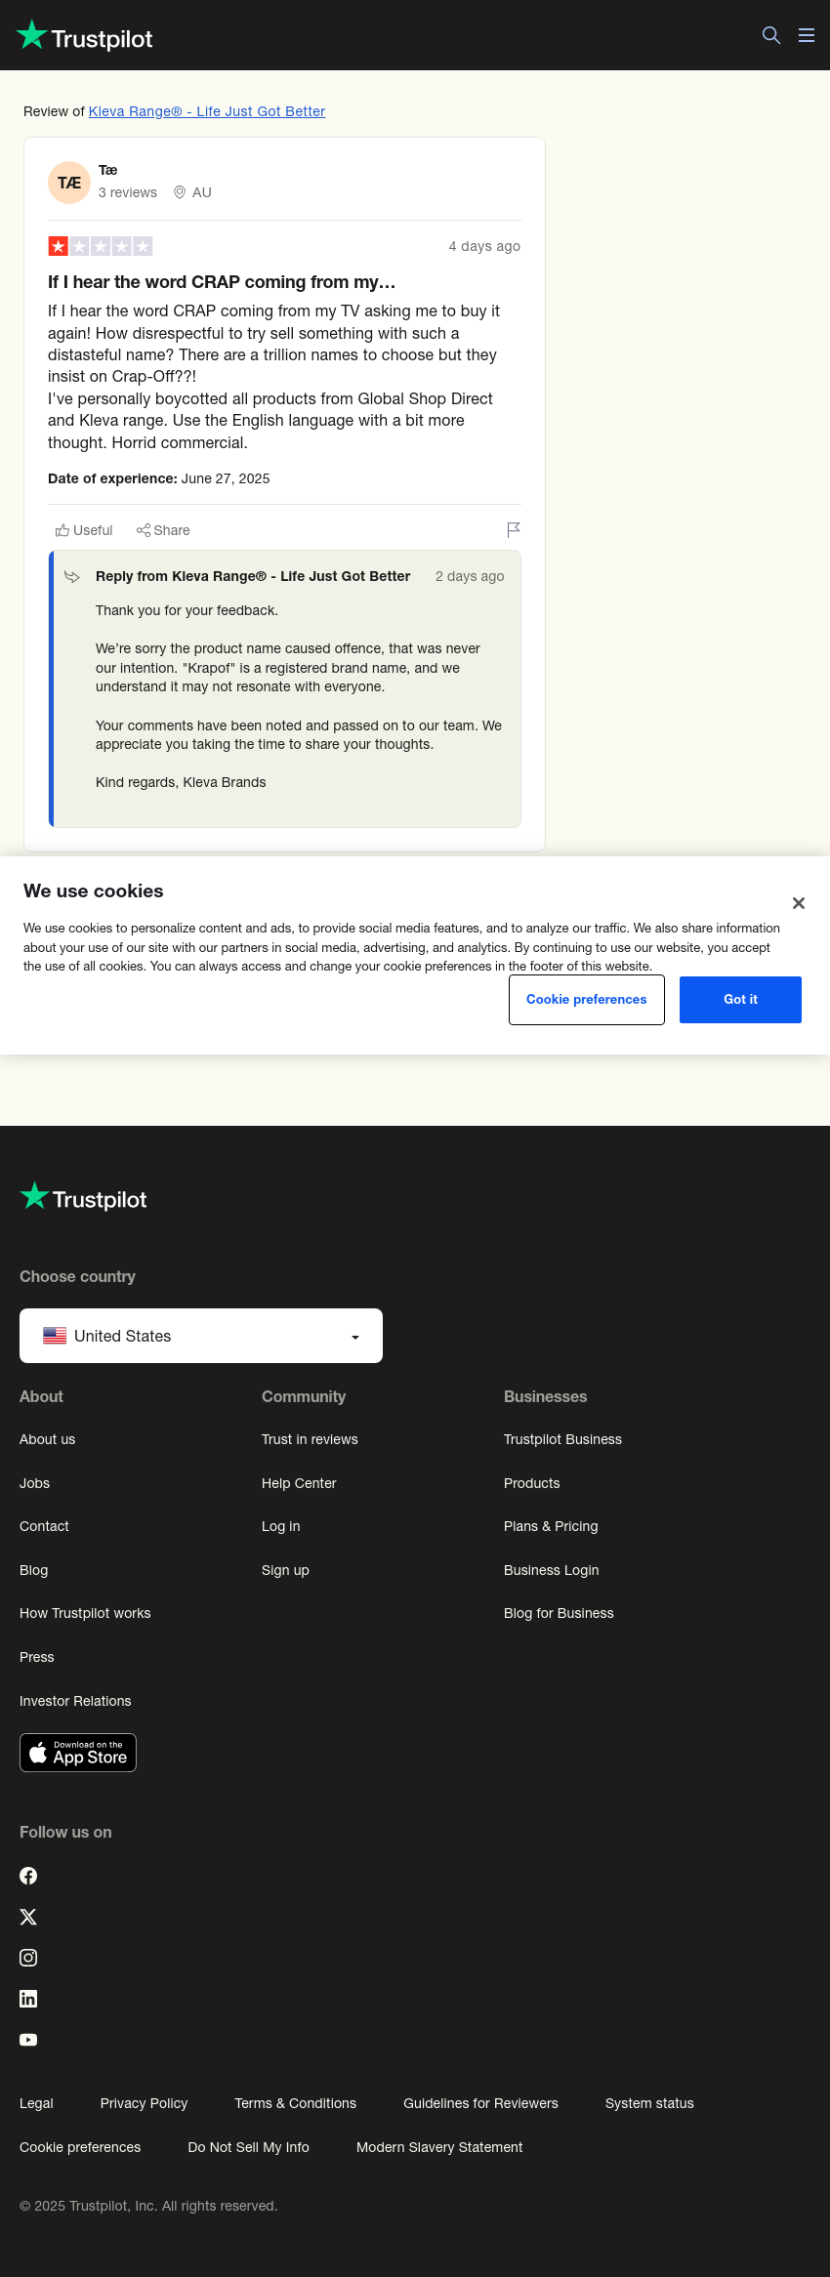830x2277 pixels.
Task: Open System status link
Action: click(649, 2103)
